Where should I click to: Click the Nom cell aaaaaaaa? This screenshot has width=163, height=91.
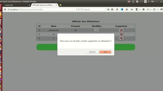pyautogui.click(x=54, y=30)
